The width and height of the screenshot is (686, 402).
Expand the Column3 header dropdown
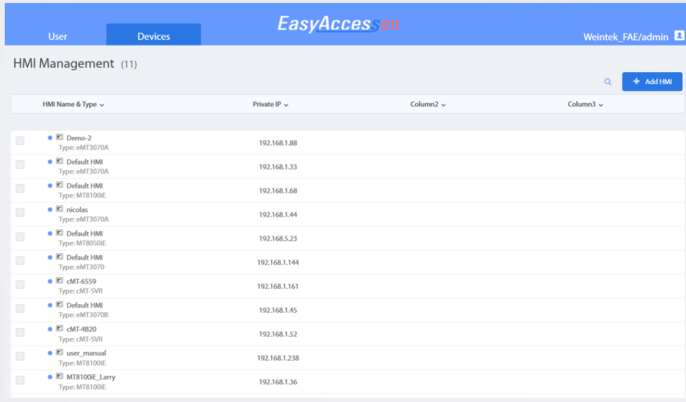coord(586,105)
